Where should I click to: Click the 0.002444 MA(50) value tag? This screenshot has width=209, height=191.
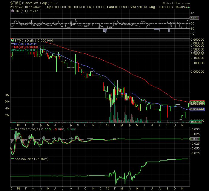[x=197, y=109]
